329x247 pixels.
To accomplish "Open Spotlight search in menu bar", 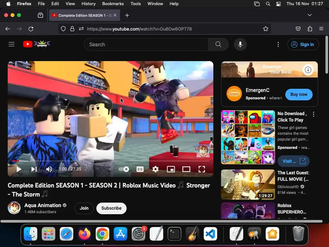I will [268, 4].
